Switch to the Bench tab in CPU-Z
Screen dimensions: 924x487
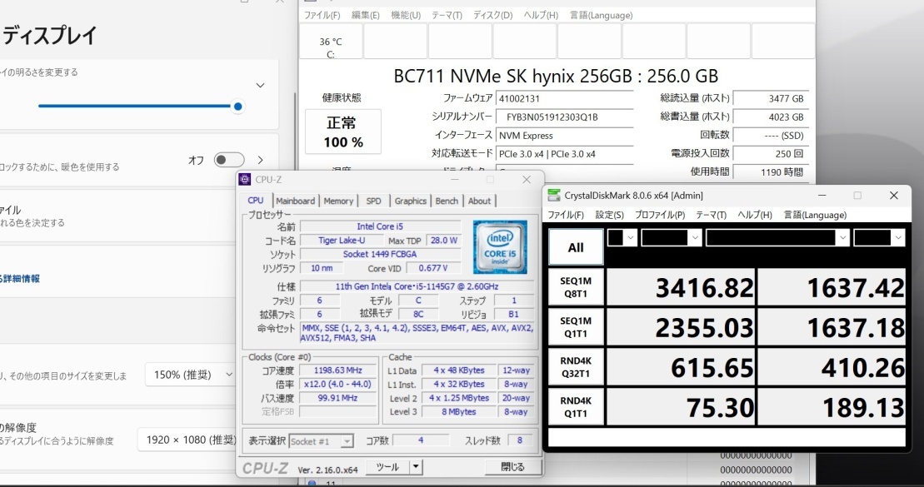click(447, 201)
